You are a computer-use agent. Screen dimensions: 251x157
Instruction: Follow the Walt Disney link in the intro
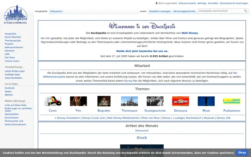[x=190, y=33]
